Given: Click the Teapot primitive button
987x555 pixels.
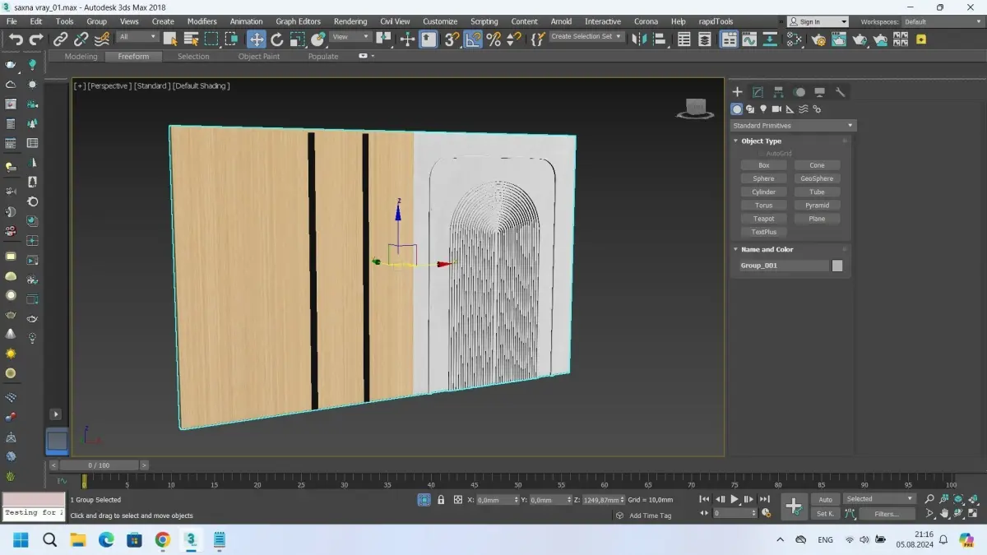Looking at the screenshot, I should point(763,219).
